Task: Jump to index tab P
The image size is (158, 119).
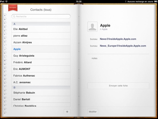Action: pyautogui.click(x=5, y=72)
